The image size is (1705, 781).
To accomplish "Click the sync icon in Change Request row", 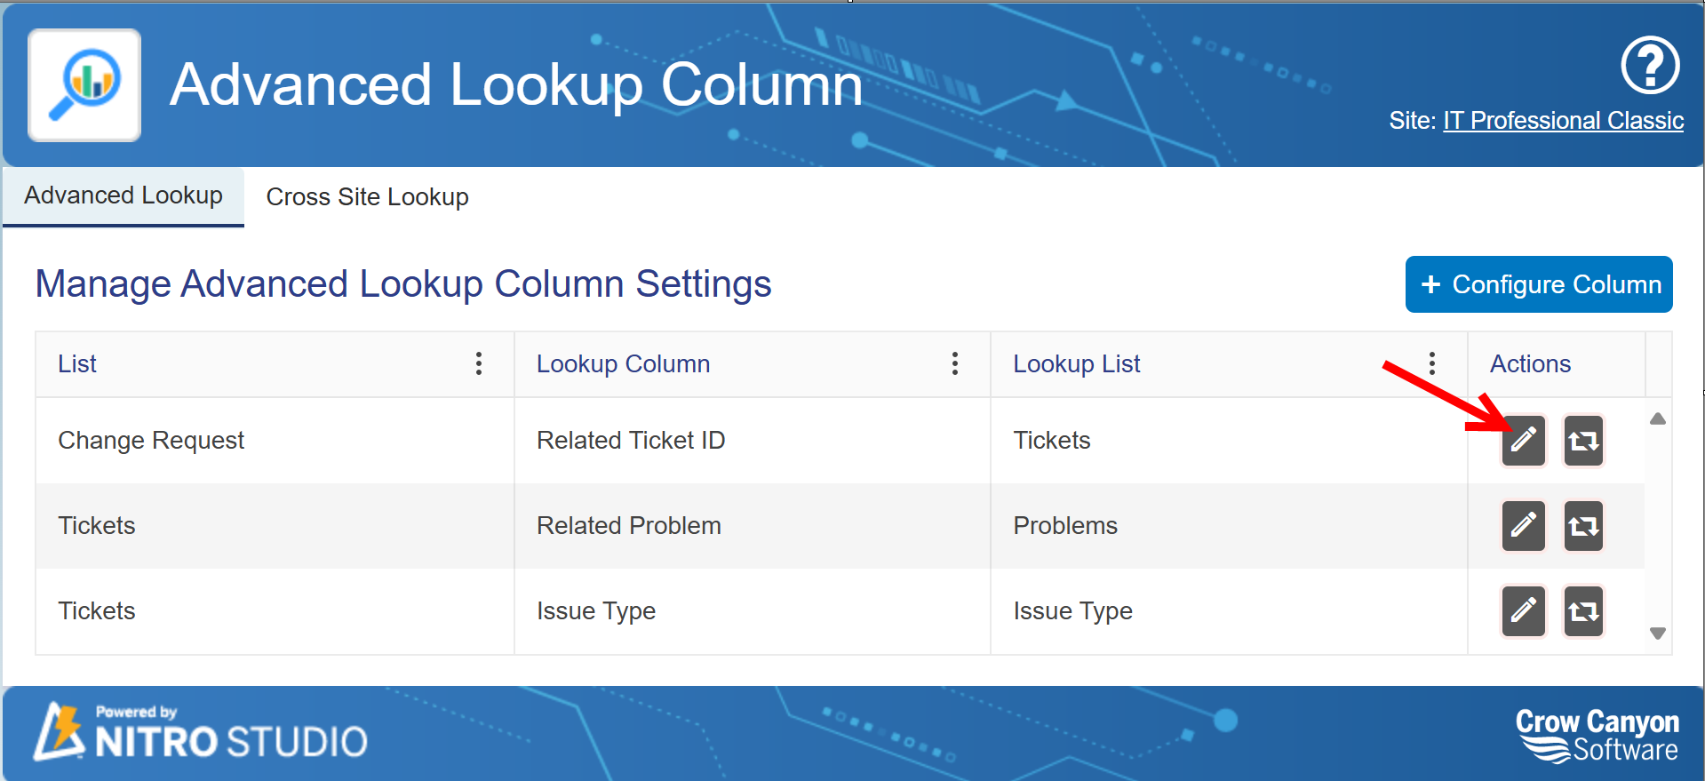I will [x=1583, y=440].
